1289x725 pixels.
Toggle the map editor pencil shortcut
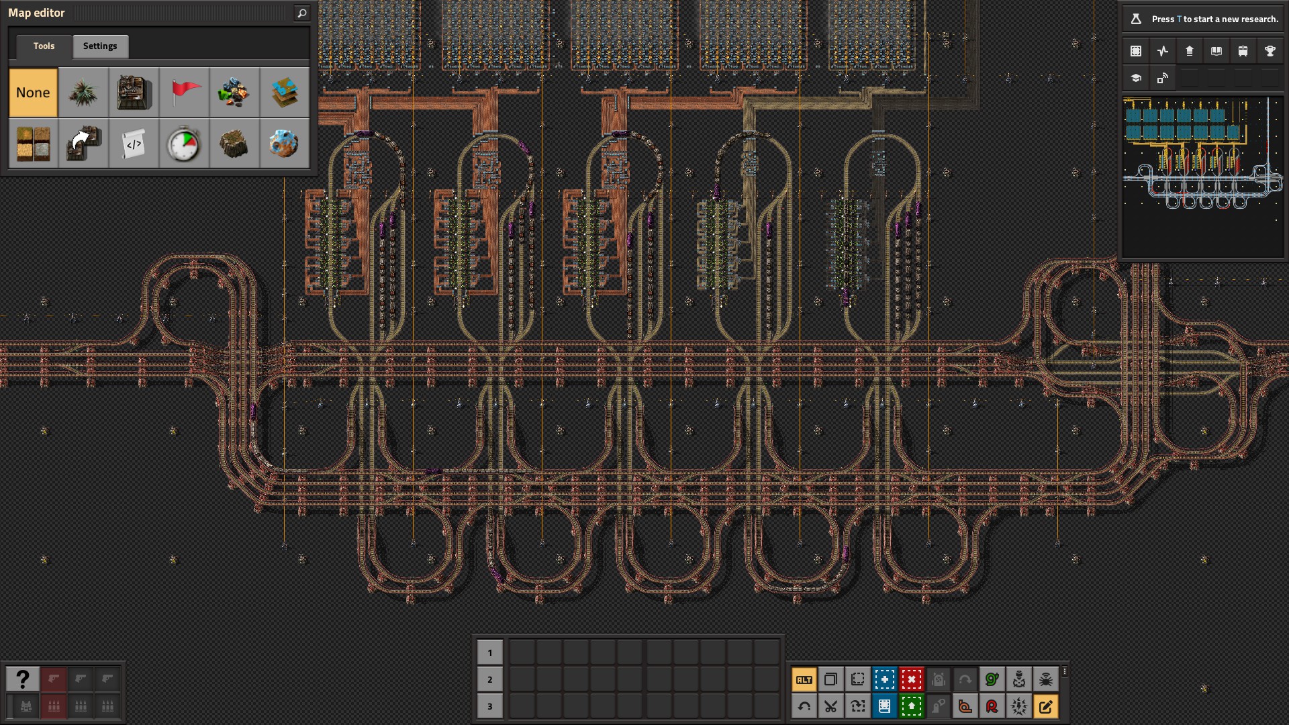click(x=1045, y=706)
